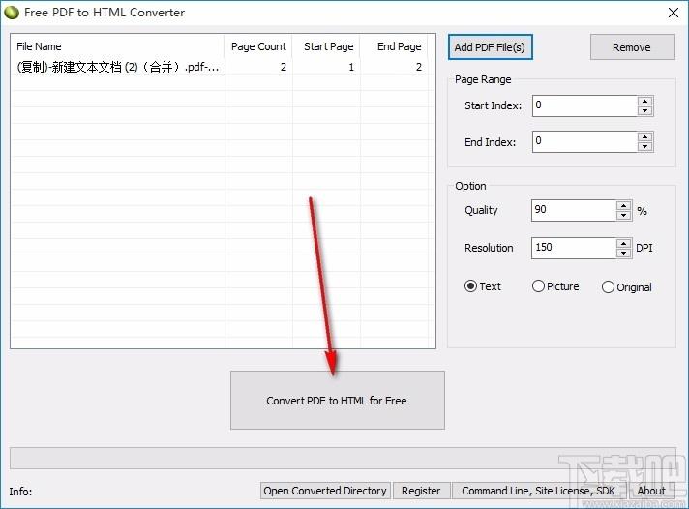689x509 pixels.
Task: Click Command Line, Site License, SDK button
Action: click(538, 491)
